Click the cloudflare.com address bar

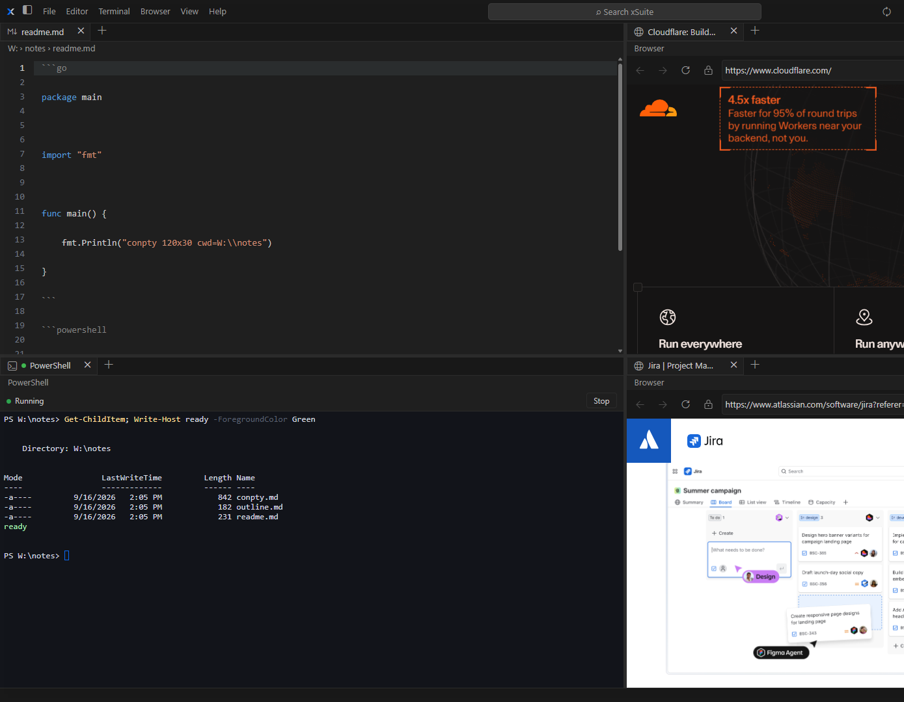[x=812, y=70]
